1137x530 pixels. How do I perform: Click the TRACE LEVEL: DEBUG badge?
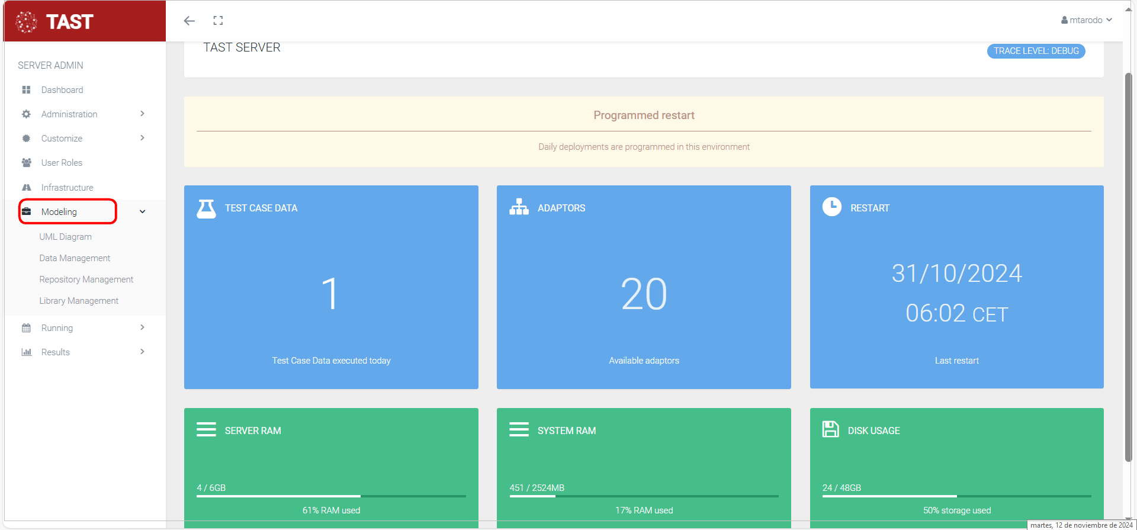click(x=1036, y=51)
